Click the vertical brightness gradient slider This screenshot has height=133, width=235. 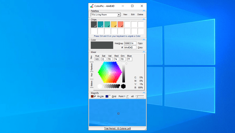(x=124, y=73)
